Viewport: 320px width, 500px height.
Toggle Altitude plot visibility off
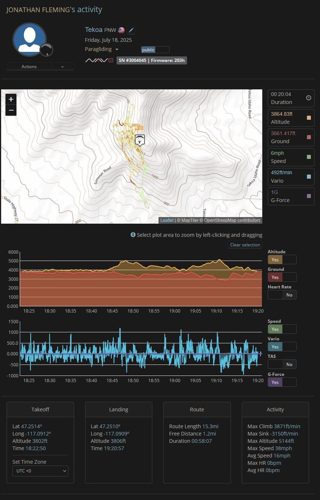[282, 260]
